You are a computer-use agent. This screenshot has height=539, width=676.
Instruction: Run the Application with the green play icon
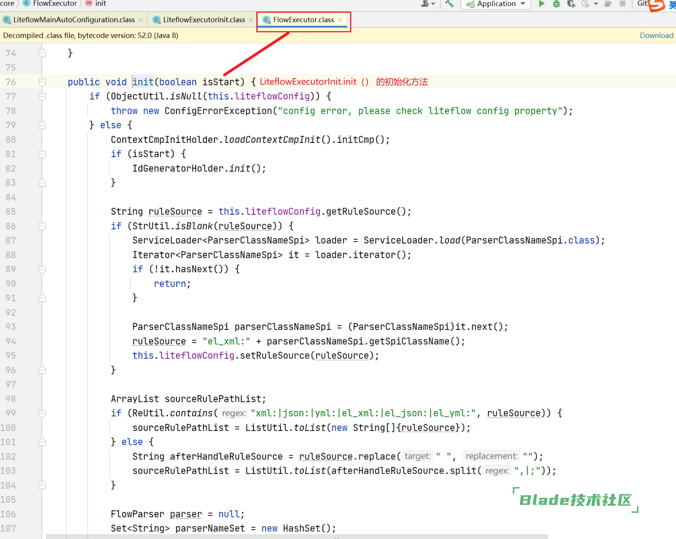(541, 3)
